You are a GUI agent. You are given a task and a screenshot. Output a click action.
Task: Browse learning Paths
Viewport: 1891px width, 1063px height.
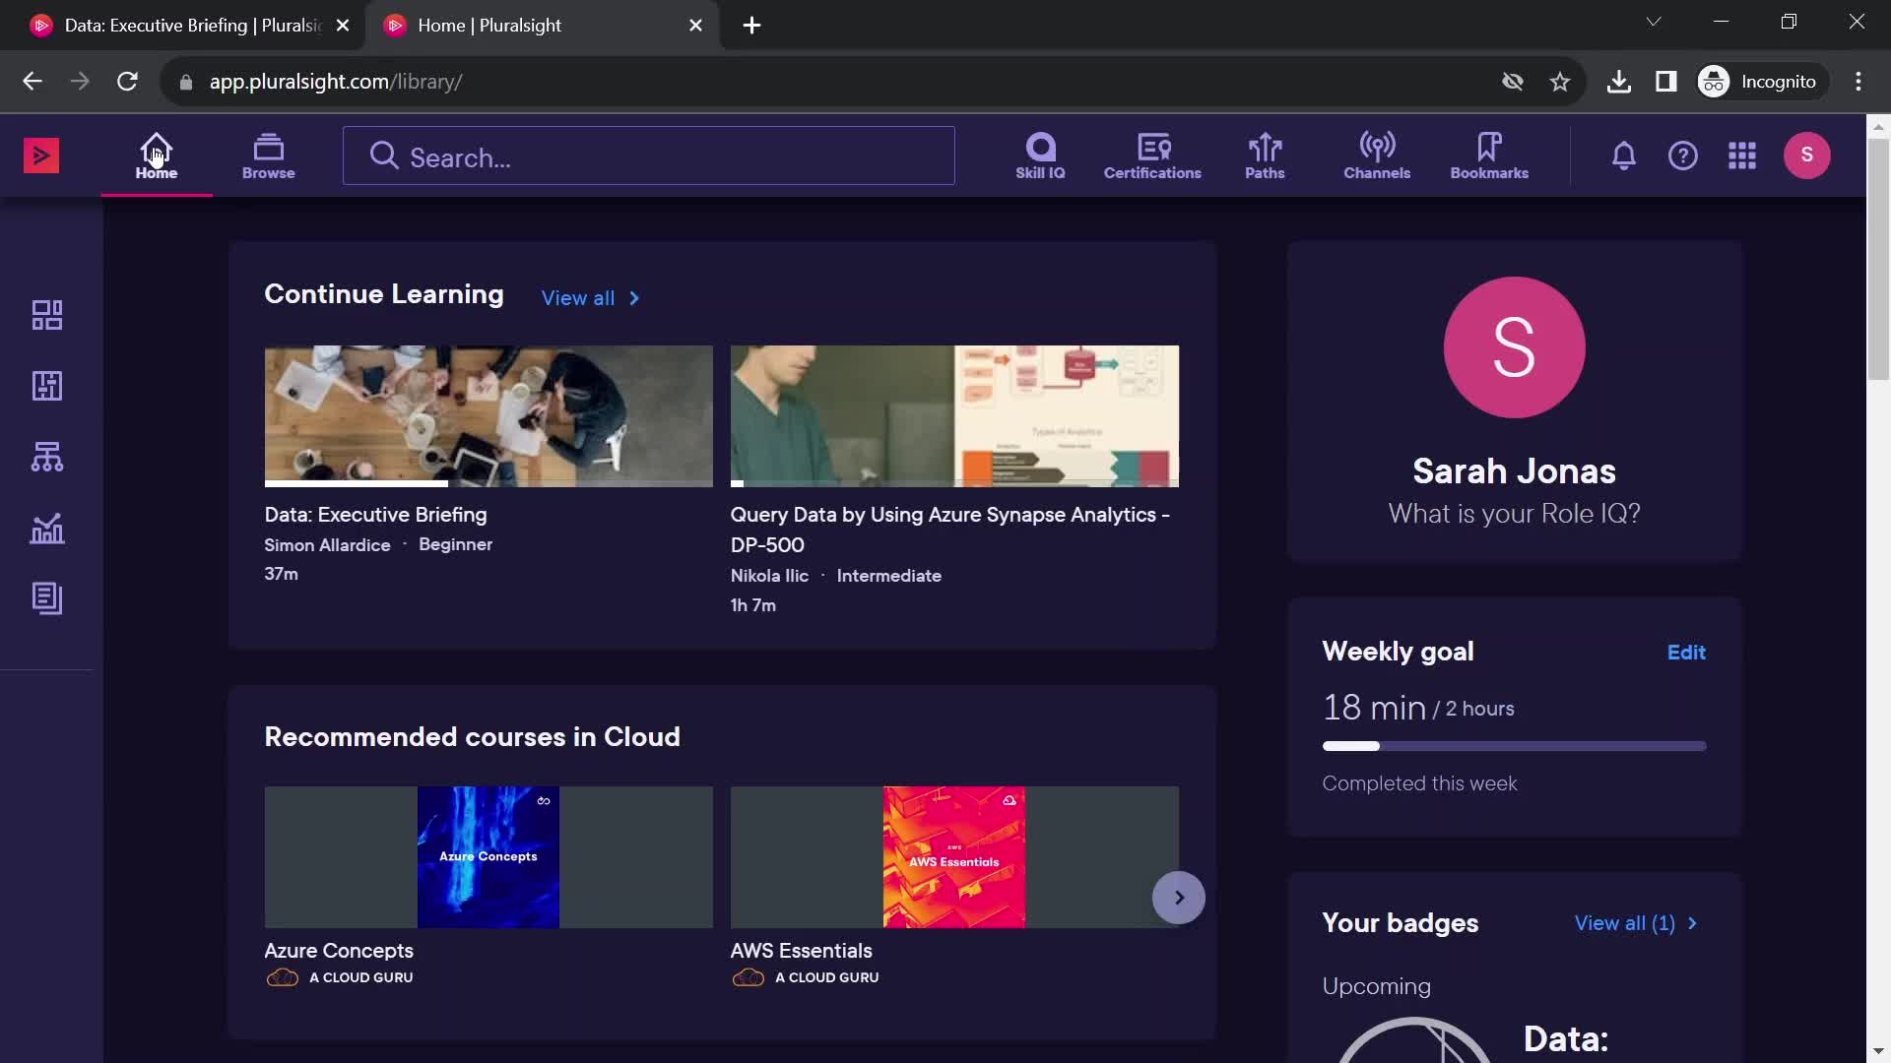coord(1265,154)
